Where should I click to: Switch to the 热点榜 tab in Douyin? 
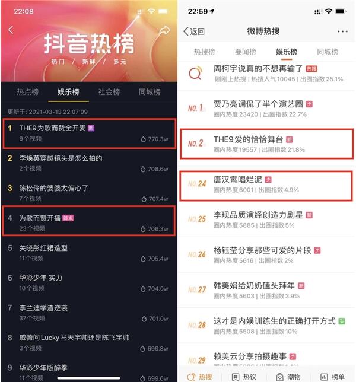coord(27,92)
